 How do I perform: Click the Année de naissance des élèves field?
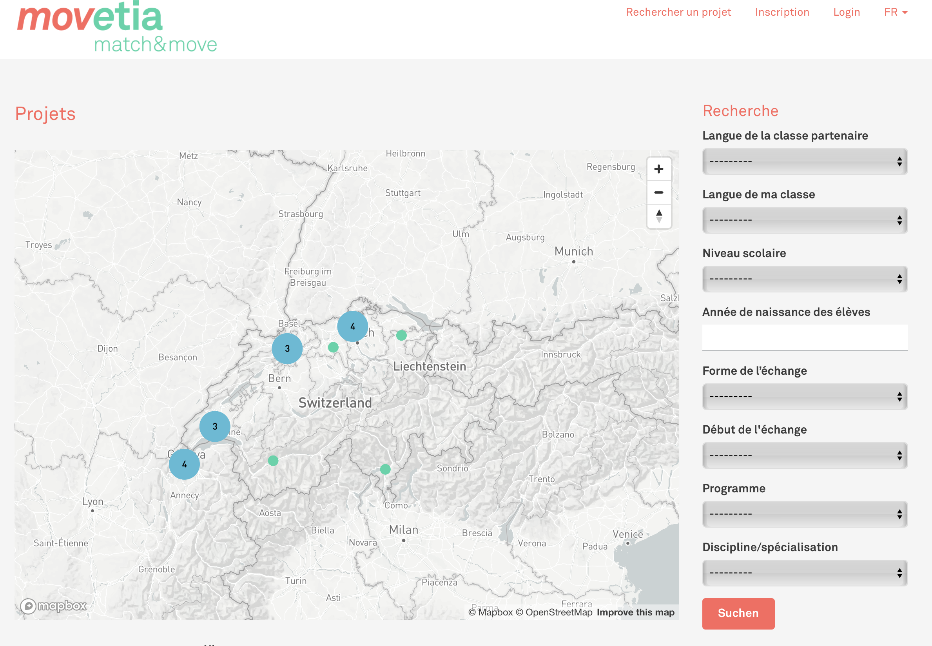805,337
